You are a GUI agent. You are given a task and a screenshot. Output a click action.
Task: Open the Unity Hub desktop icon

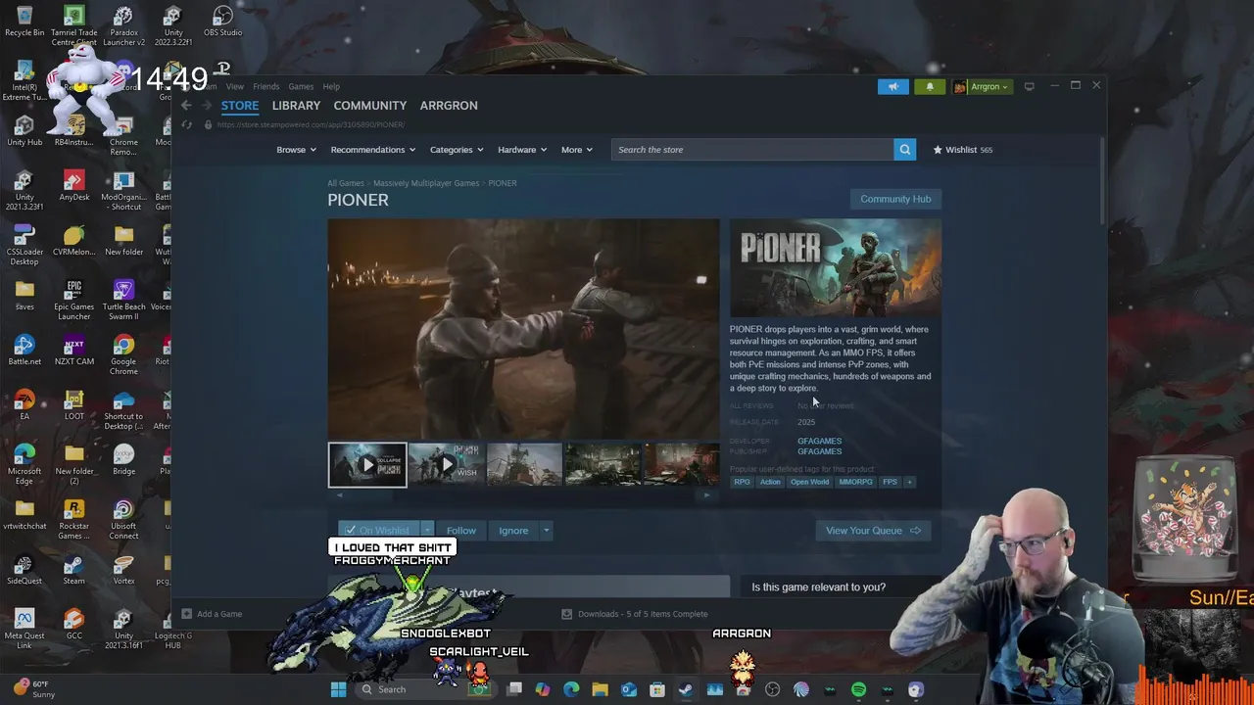click(x=24, y=131)
